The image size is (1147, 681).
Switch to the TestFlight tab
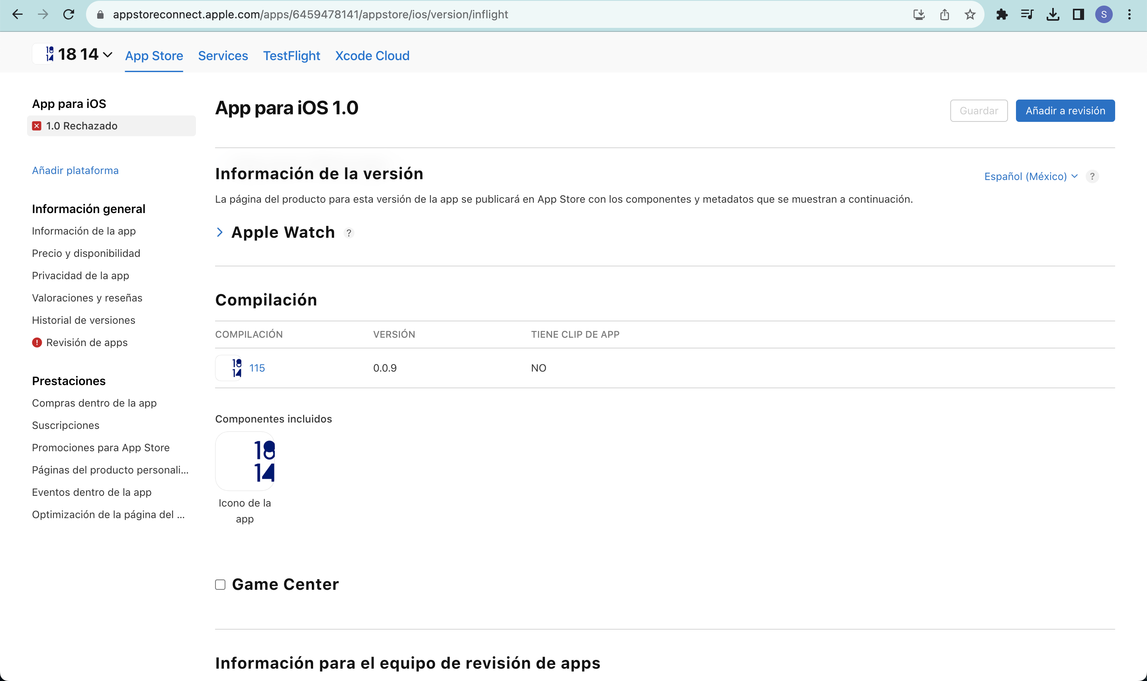click(x=292, y=56)
